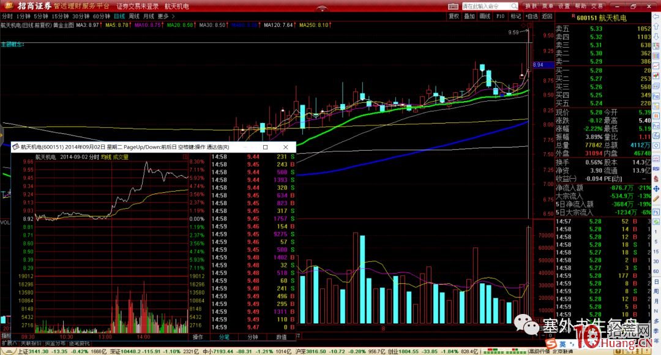Click the down-arrow icon in right sidebar
661x355 pixels.
pyautogui.click(x=656, y=37)
